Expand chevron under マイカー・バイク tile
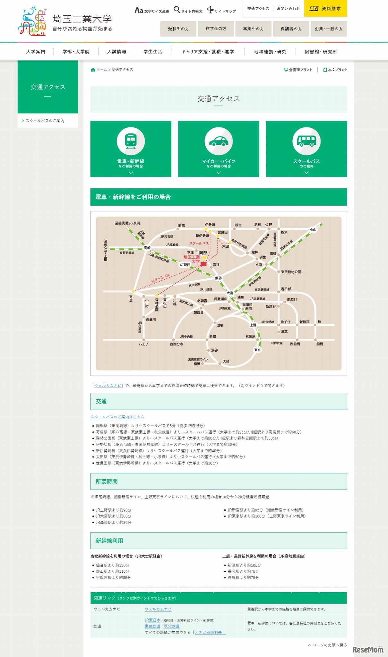The image size is (388, 657). point(219,173)
